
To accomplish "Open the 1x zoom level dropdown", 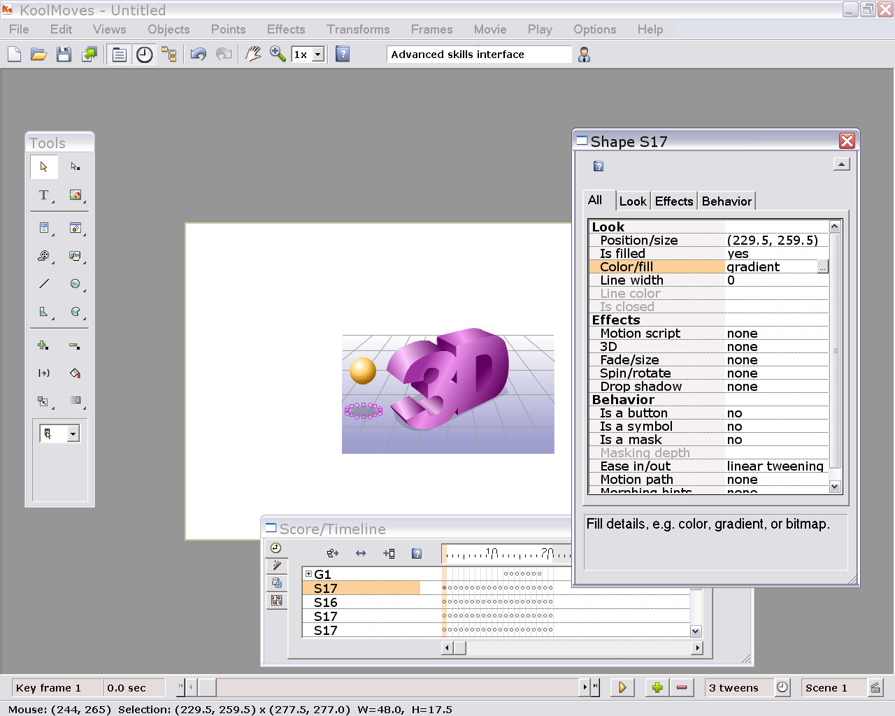I will [x=318, y=55].
